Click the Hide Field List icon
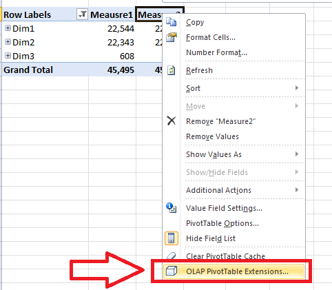The height and width of the screenshot is (290, 332). (x=172, y=238)
